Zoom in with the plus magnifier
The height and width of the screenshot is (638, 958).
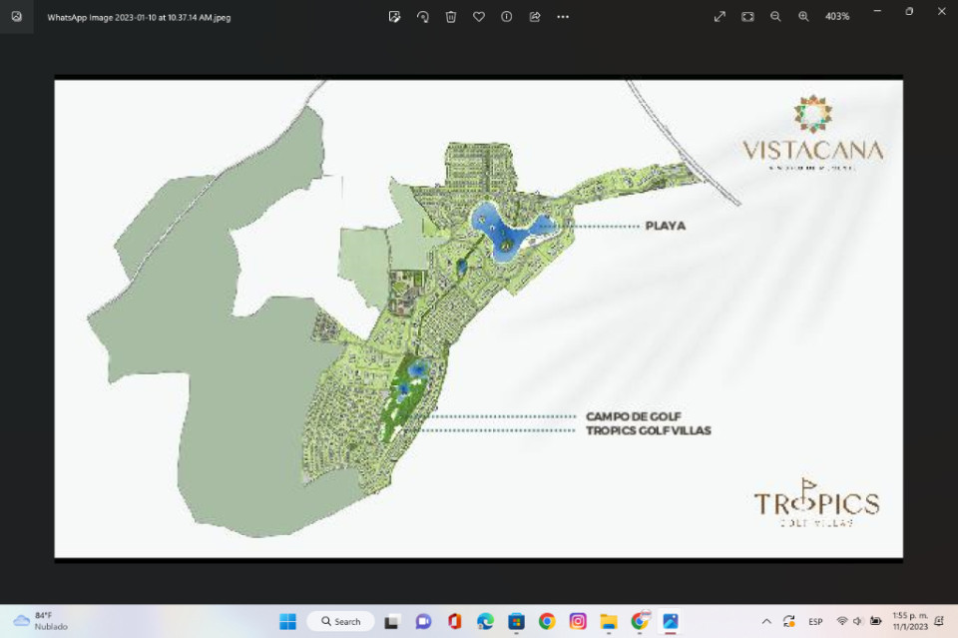pos(803,17)
